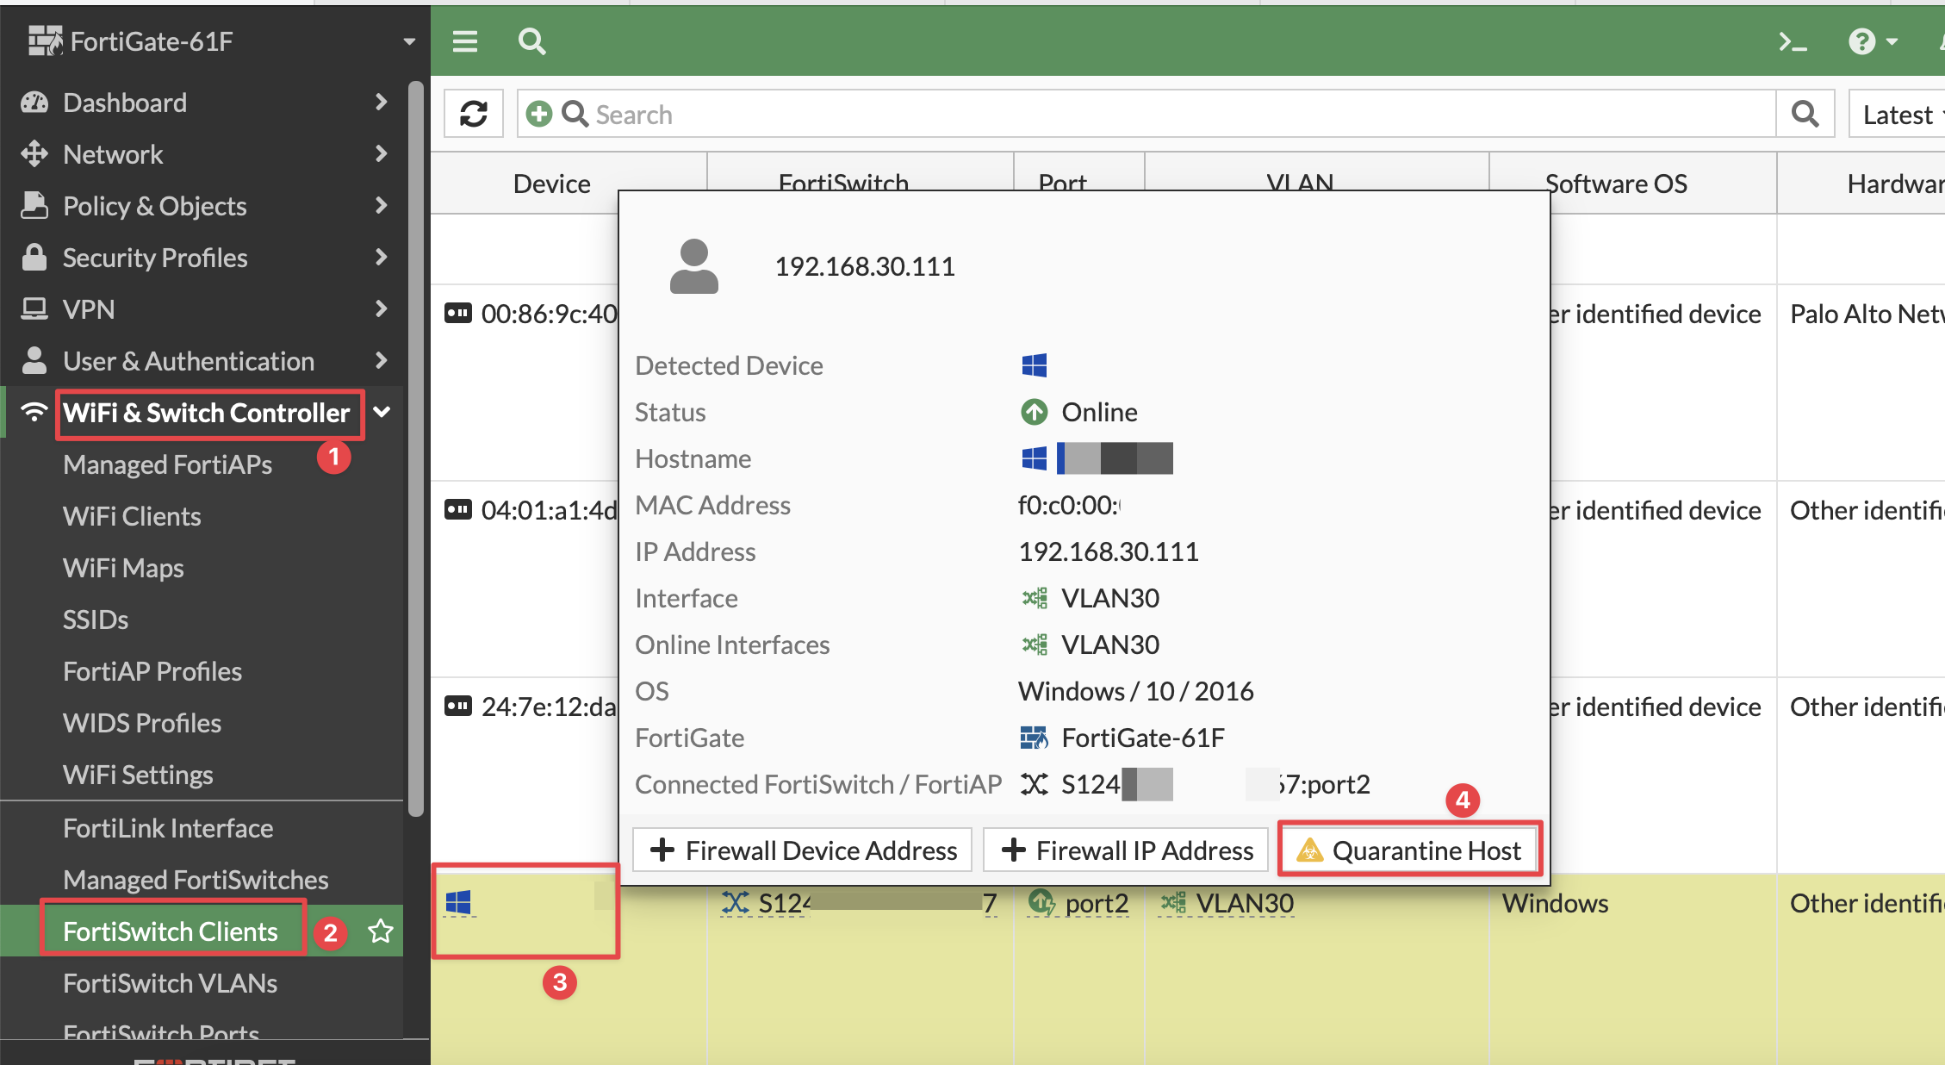1945x1065 pixels.
Task: Click the Policy & Objects icon
Action: pos(34,205)
